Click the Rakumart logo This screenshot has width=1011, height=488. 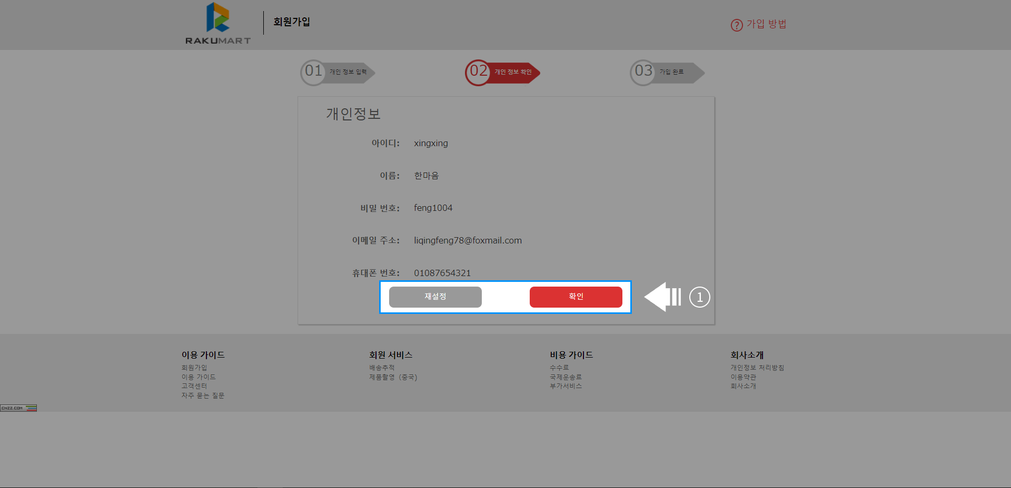tap(217, 24)
